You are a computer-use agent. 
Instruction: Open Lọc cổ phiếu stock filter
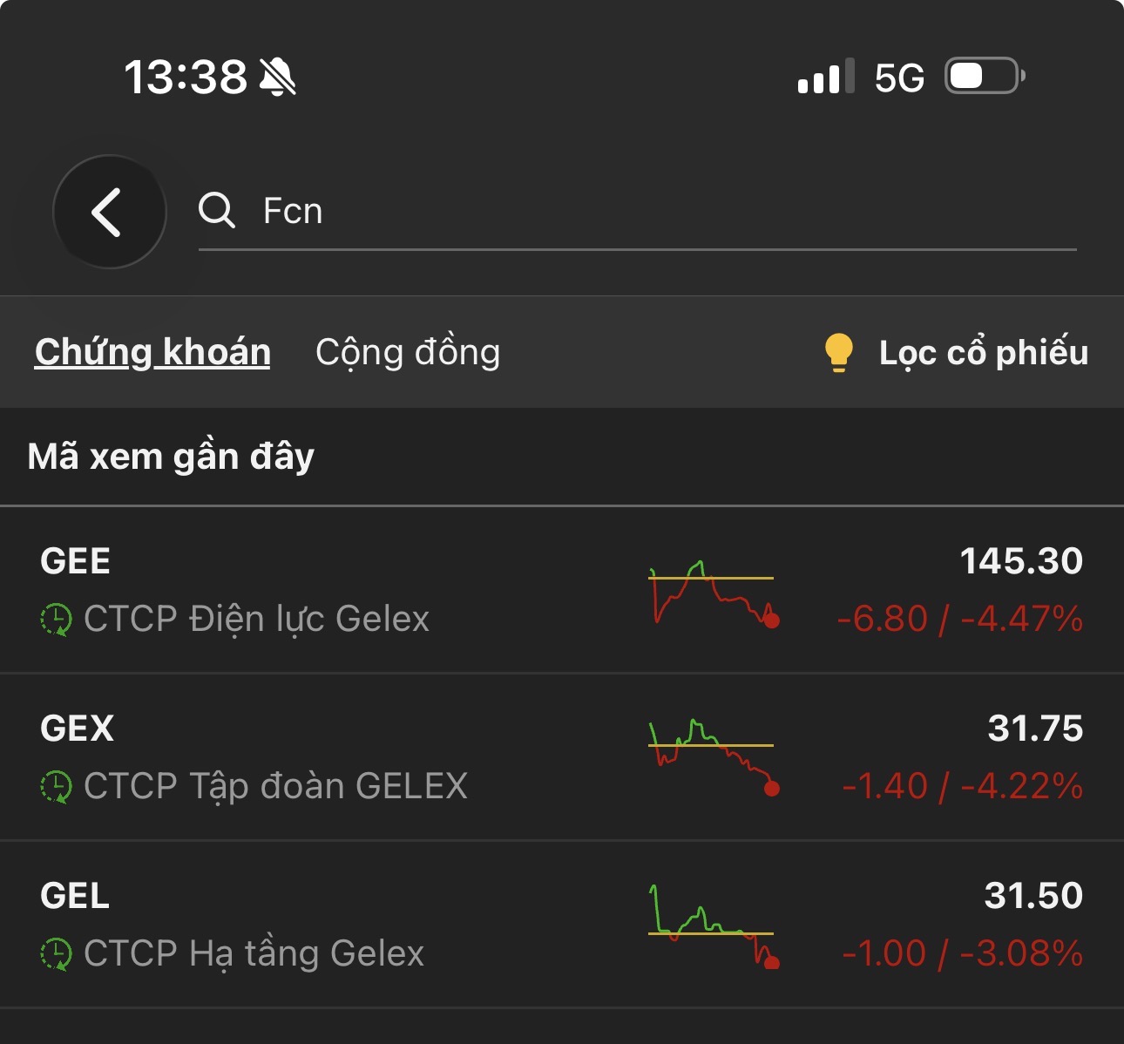[983, 352]
